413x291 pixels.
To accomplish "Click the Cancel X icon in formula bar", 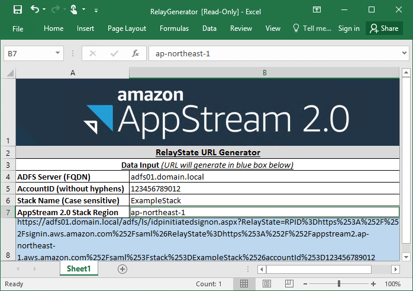I will click(93, 53).
